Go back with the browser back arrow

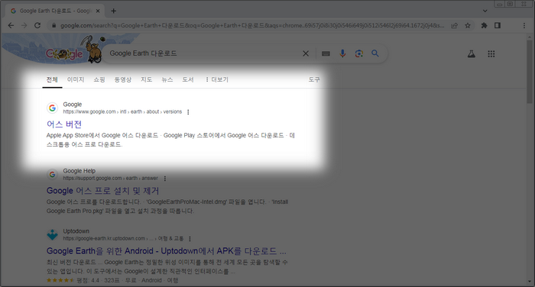tap(11, 25)
